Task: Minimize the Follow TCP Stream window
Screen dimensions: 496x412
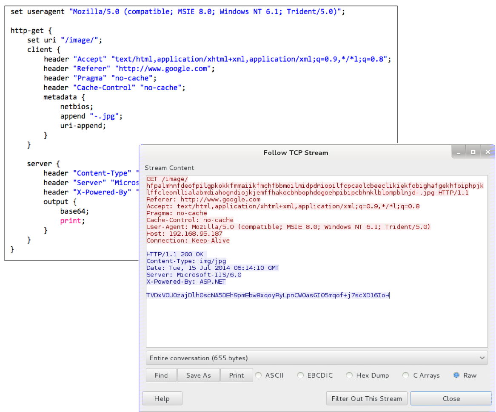Action: coord(459,152)
